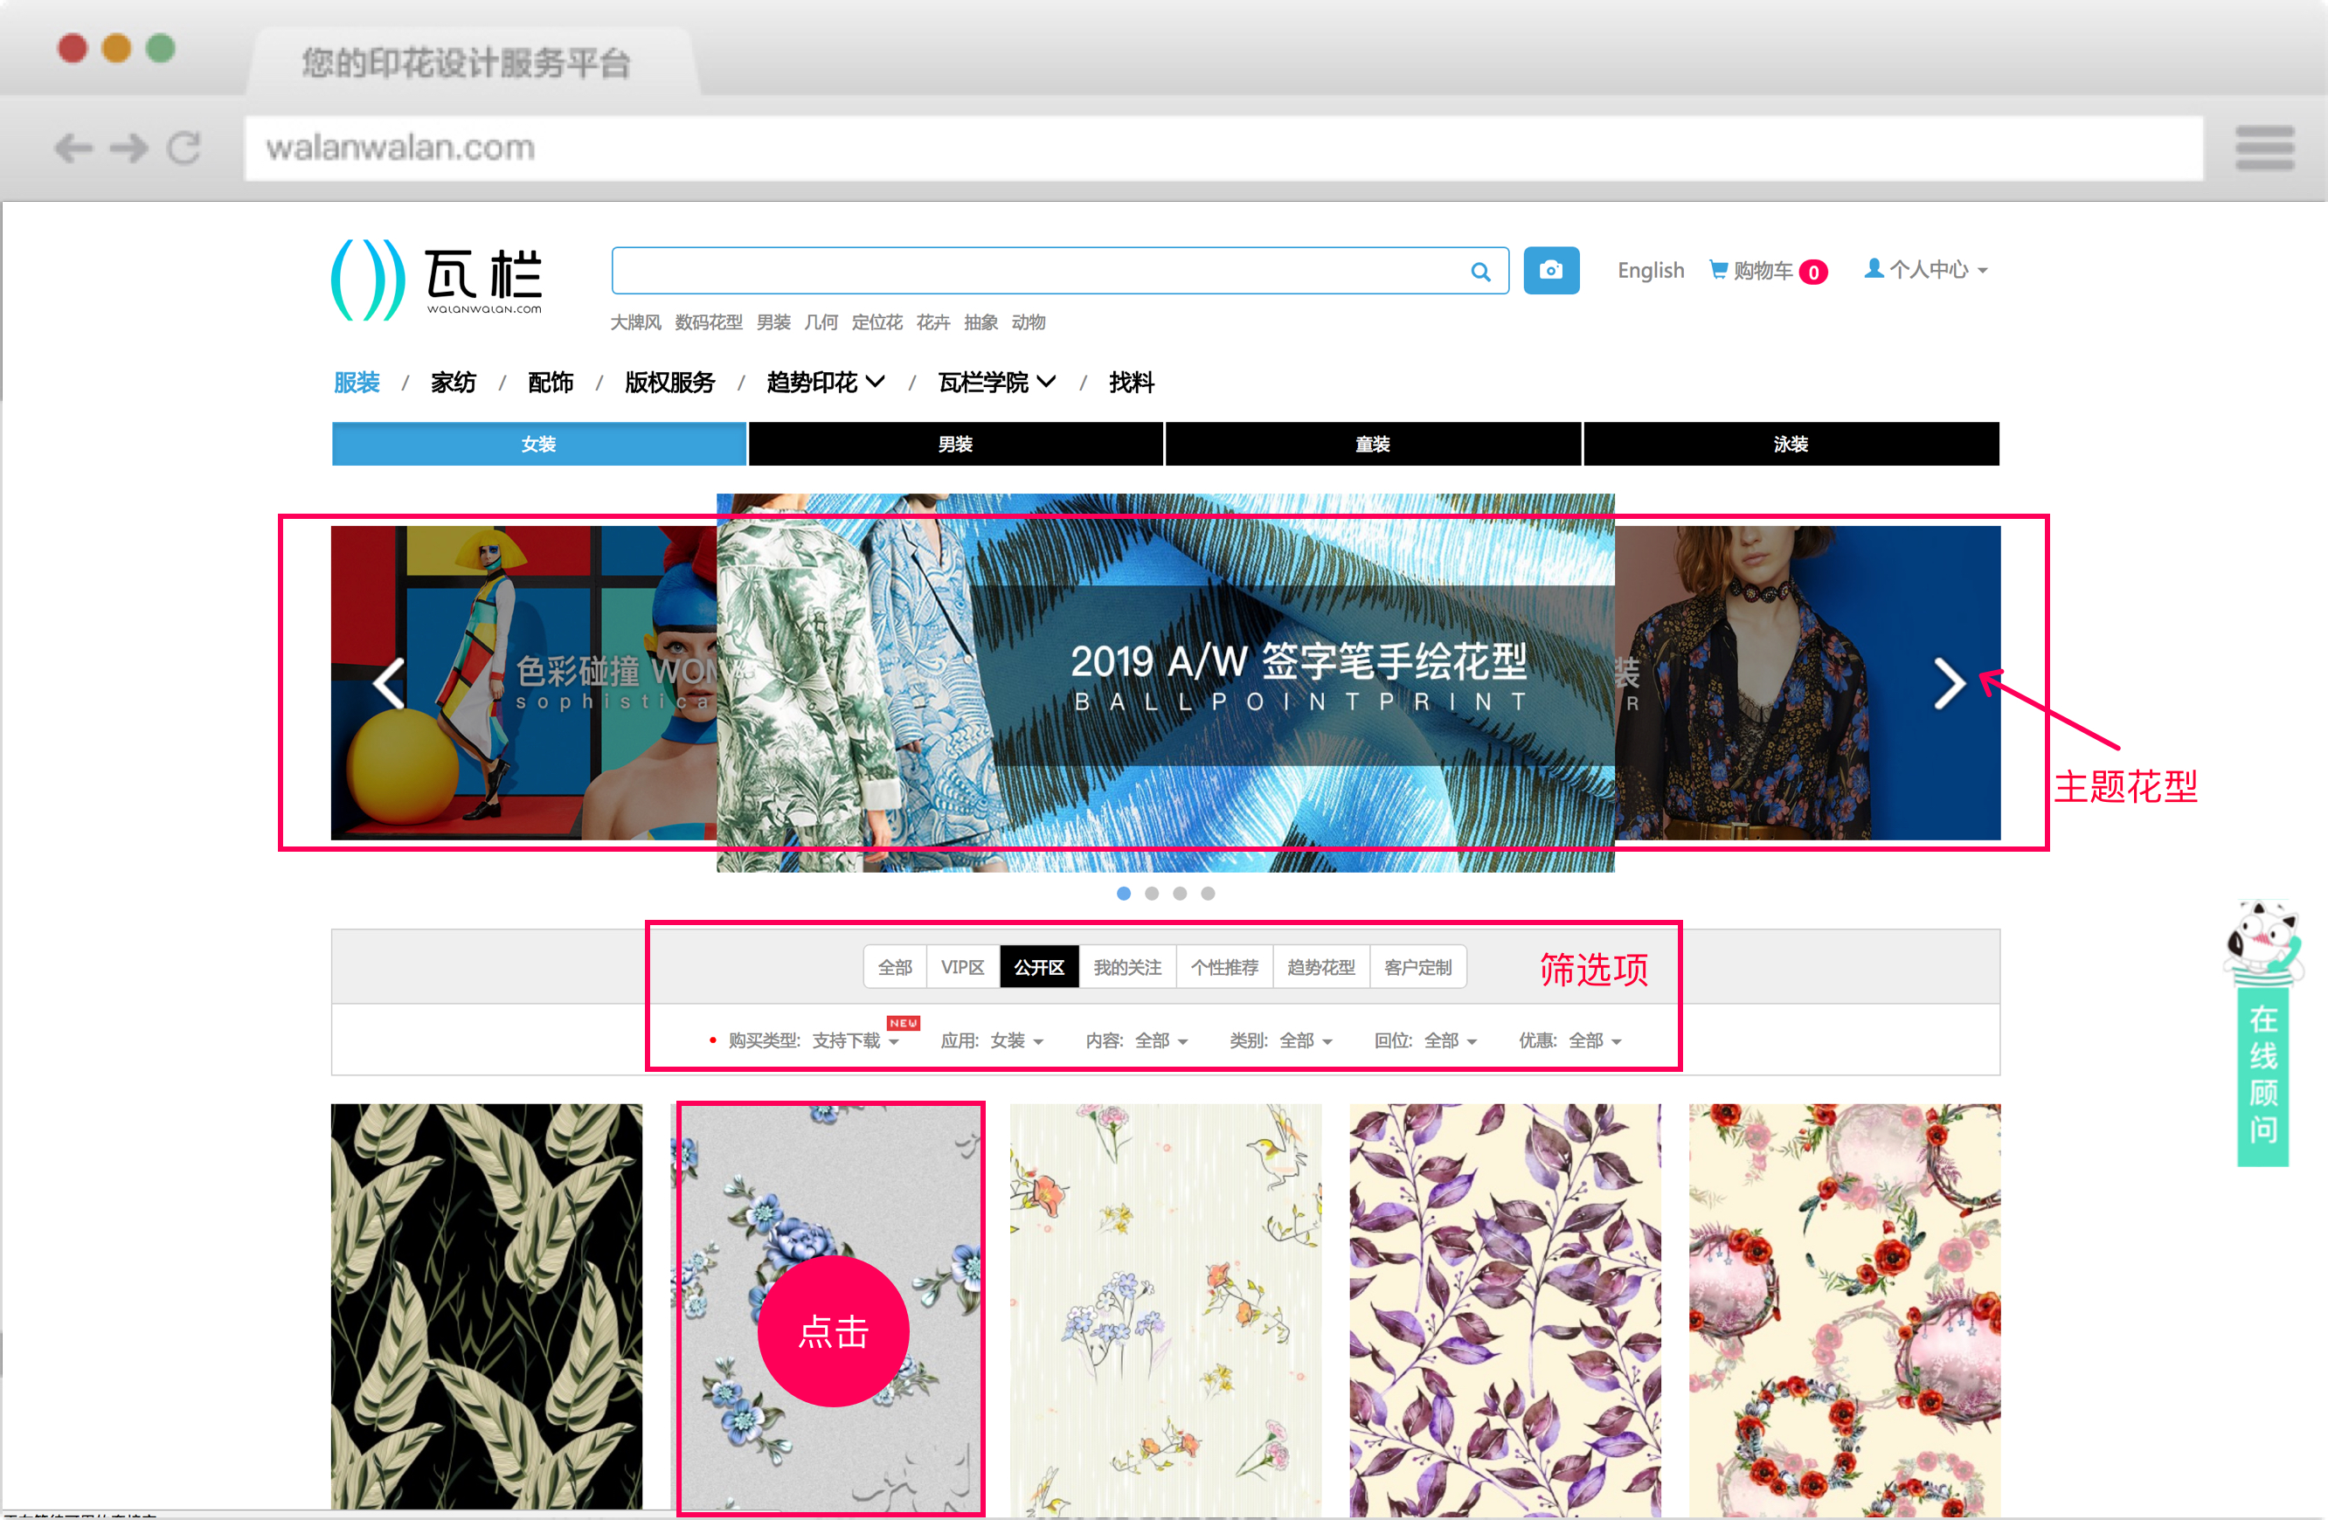Switch filter to VIP区
Viewport: 2328px width, 1520px height.
coord(961,967)
